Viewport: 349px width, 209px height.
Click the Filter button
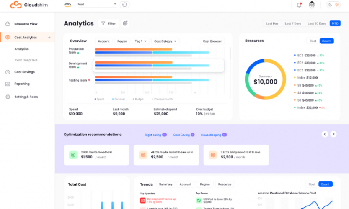[109, 23]
